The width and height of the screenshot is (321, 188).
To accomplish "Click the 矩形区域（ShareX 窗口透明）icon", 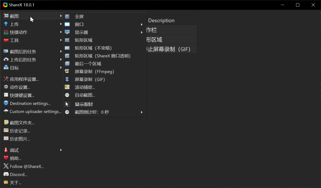I will coord(67,56).
